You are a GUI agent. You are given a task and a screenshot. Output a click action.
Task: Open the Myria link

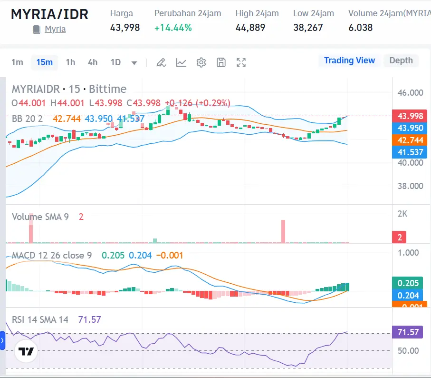click(55, 29)
